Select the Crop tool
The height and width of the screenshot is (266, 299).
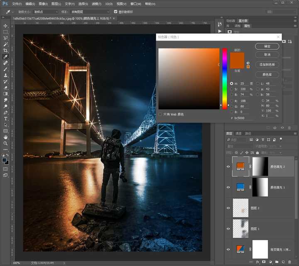(5, 51)
